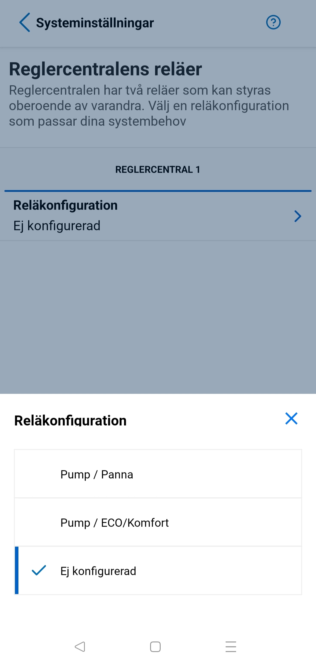Tap the Reläkonfiguration title of the bottom sheet

(x=71, y=420)
